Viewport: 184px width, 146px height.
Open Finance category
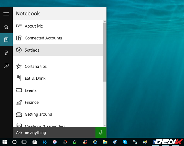[x=58, y=103]
